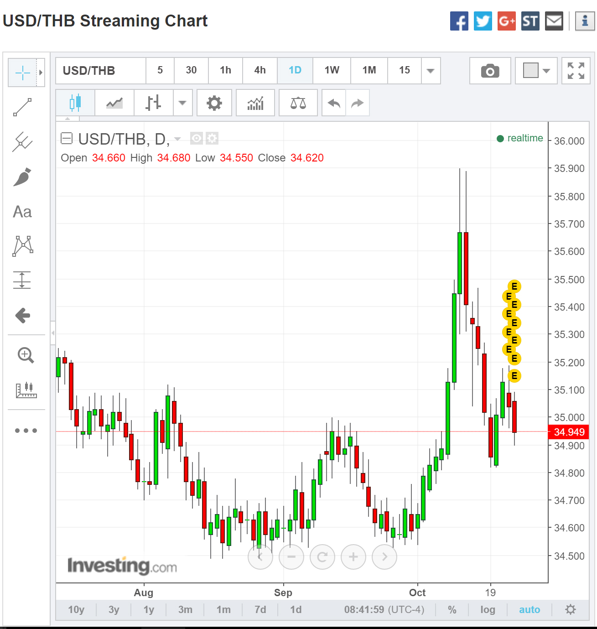Redo the last chart action
The image size is (597, 629).
coord(358,103)
